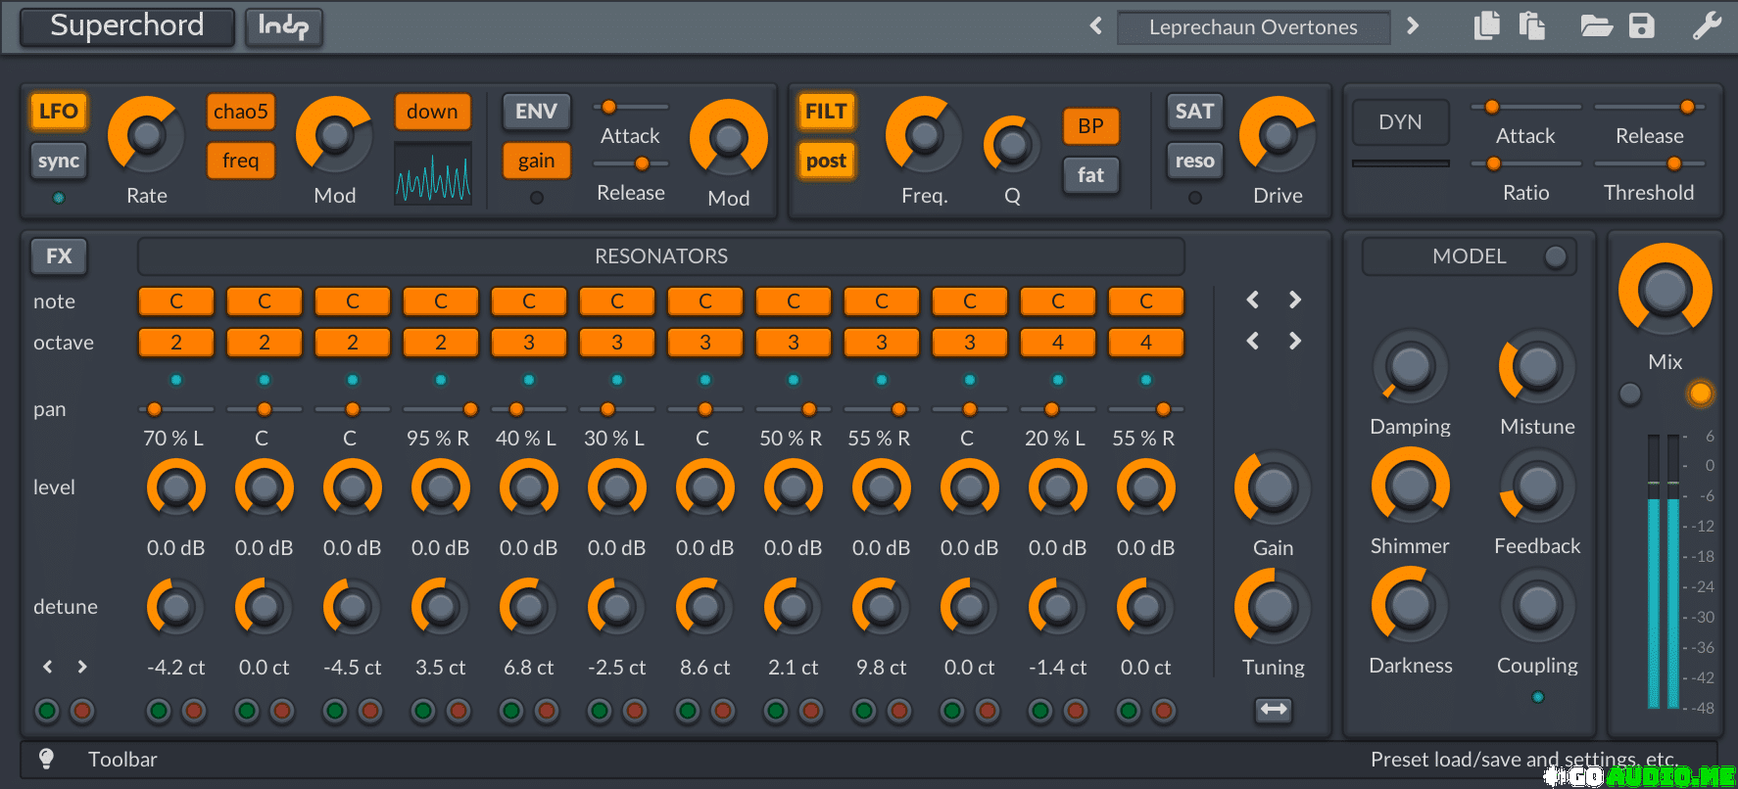Click the filter Freq. knob
1738x789 pixels.
click(924, 135)
